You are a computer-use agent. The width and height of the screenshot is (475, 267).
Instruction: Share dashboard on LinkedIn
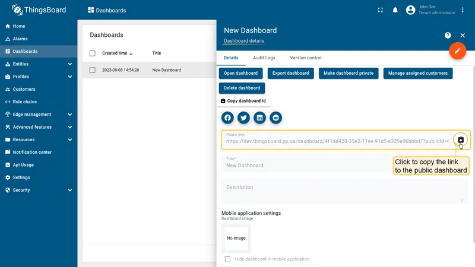(259, 117)
